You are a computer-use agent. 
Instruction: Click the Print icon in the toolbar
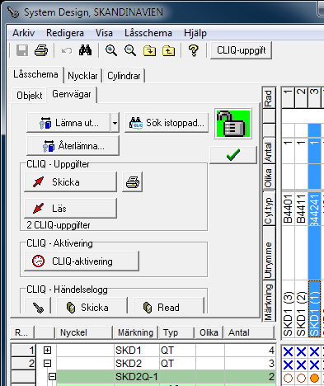click(x=41, y=50)
